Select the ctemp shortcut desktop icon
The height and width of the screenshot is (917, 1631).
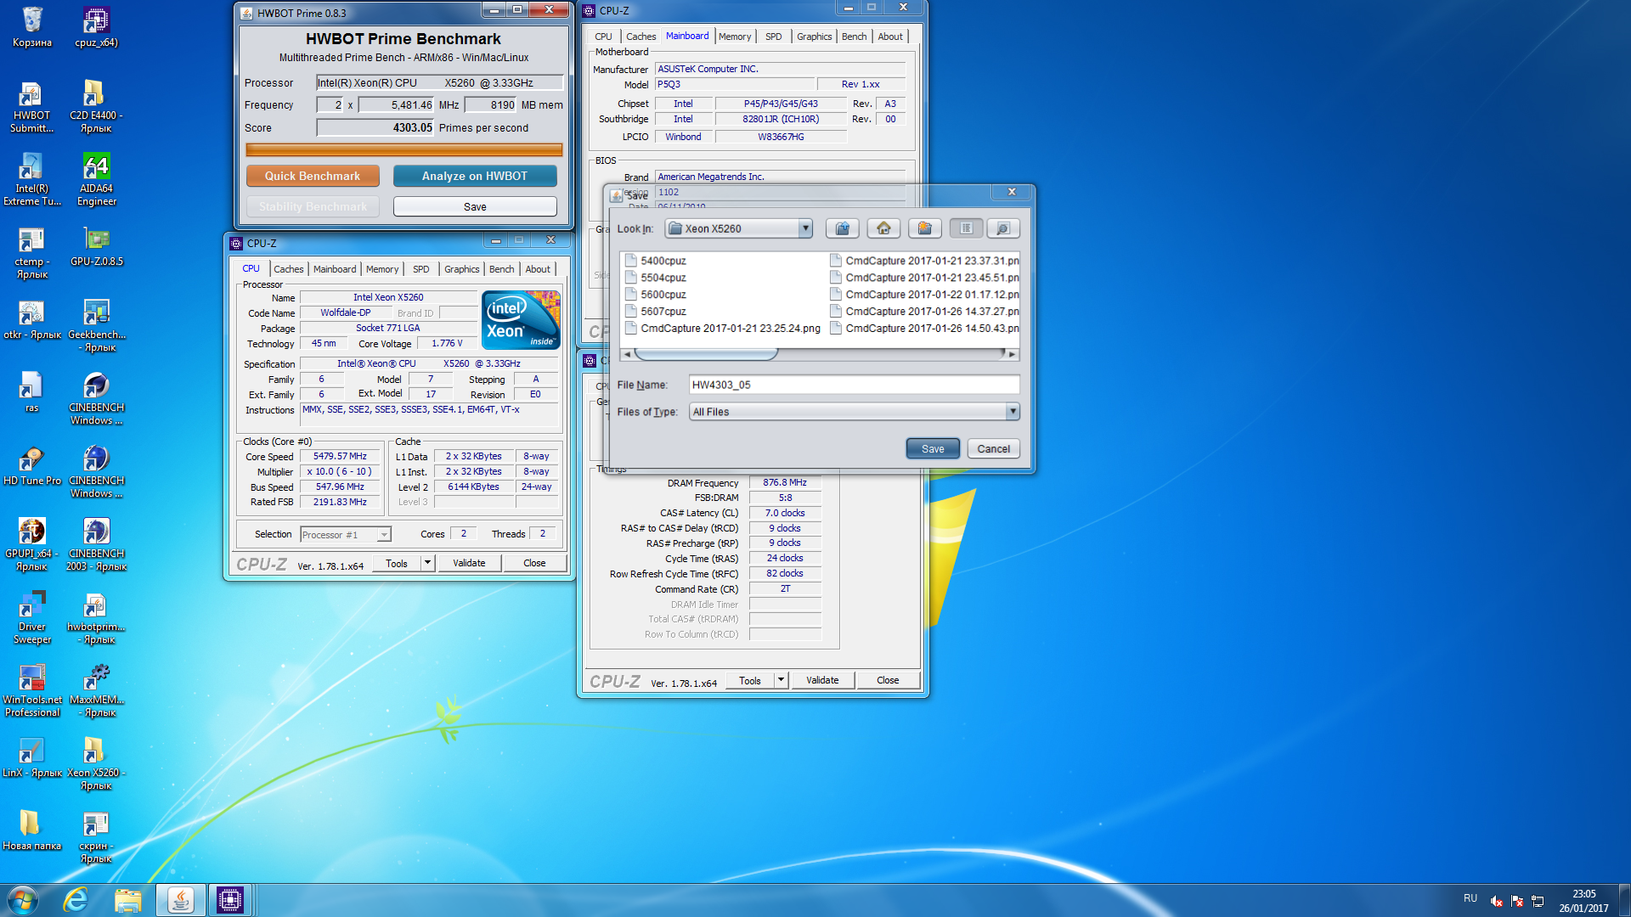coord(31,253)
